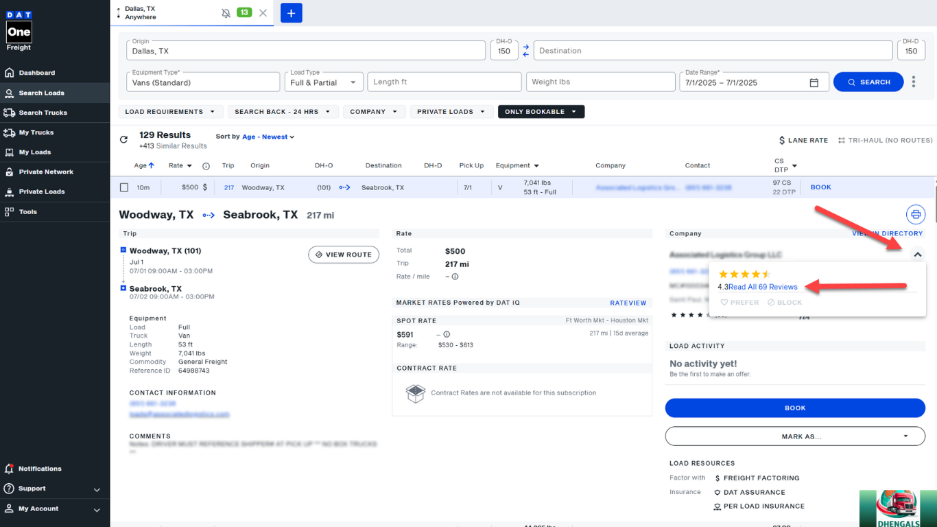The image size is (937, 527).
Task: Open the more options vertical dots menu
Action: click(914, 82)
